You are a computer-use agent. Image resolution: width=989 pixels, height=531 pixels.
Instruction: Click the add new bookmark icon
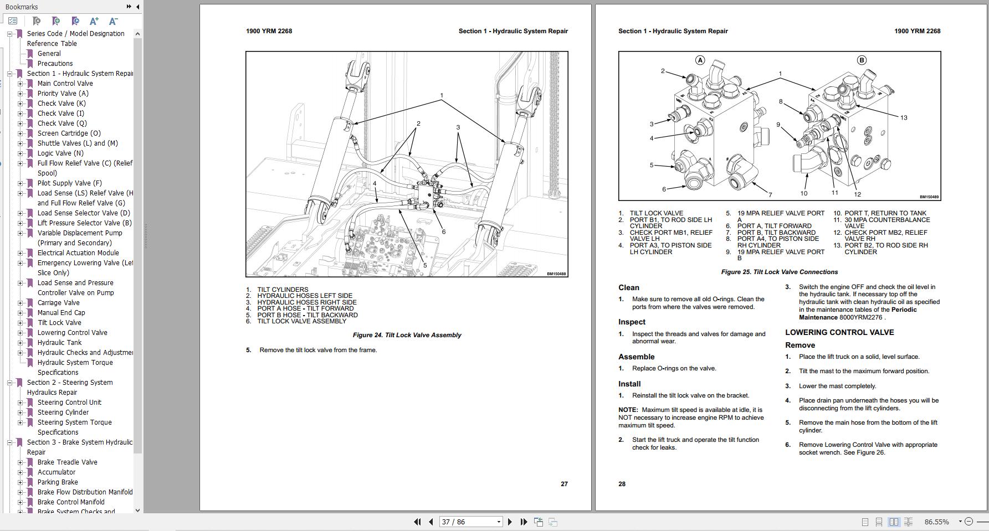[56, 21]
